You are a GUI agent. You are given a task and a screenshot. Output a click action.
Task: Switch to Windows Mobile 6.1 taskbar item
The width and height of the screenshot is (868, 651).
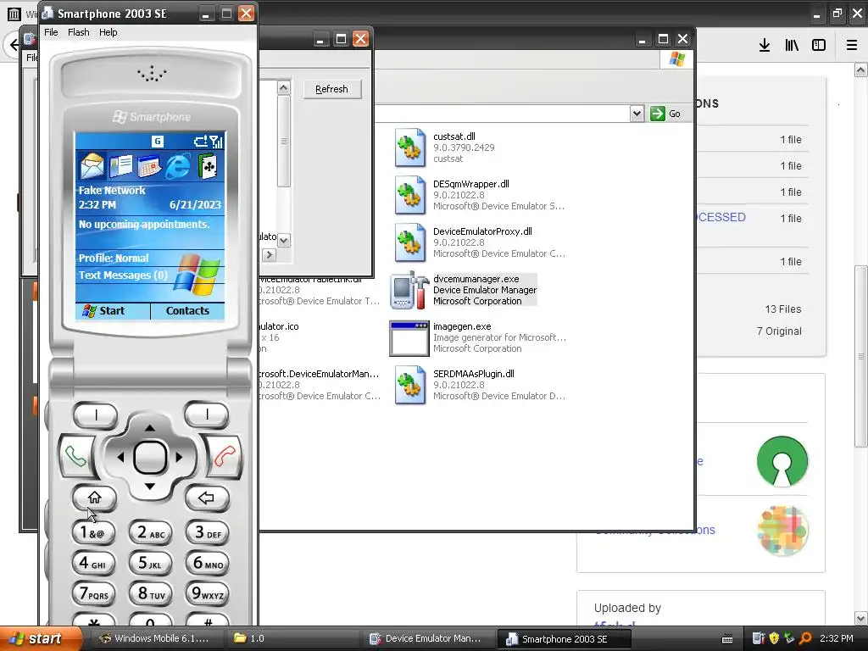click(x=154, y=638)
